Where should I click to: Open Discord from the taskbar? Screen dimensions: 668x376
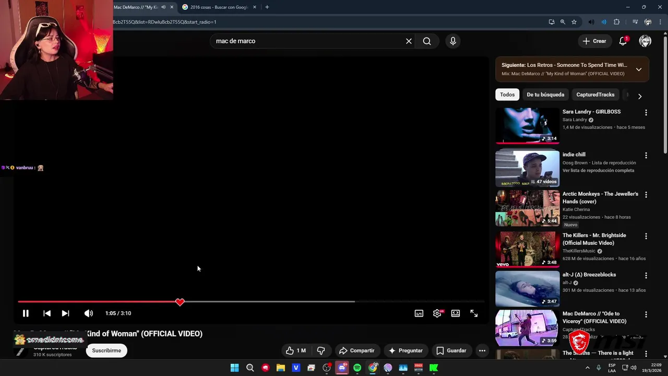pos(342,368)
